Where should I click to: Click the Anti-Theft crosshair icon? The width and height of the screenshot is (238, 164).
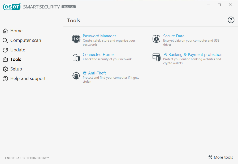pos(76,76)
